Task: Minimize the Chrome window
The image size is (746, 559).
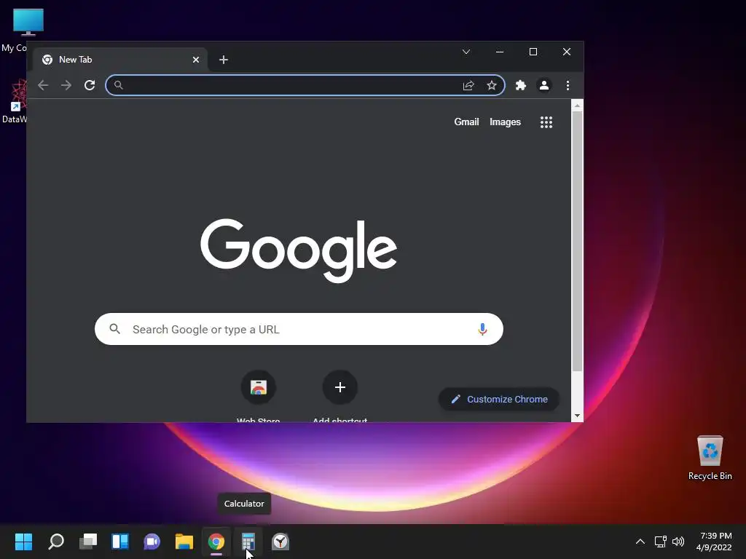Action: 500,52
